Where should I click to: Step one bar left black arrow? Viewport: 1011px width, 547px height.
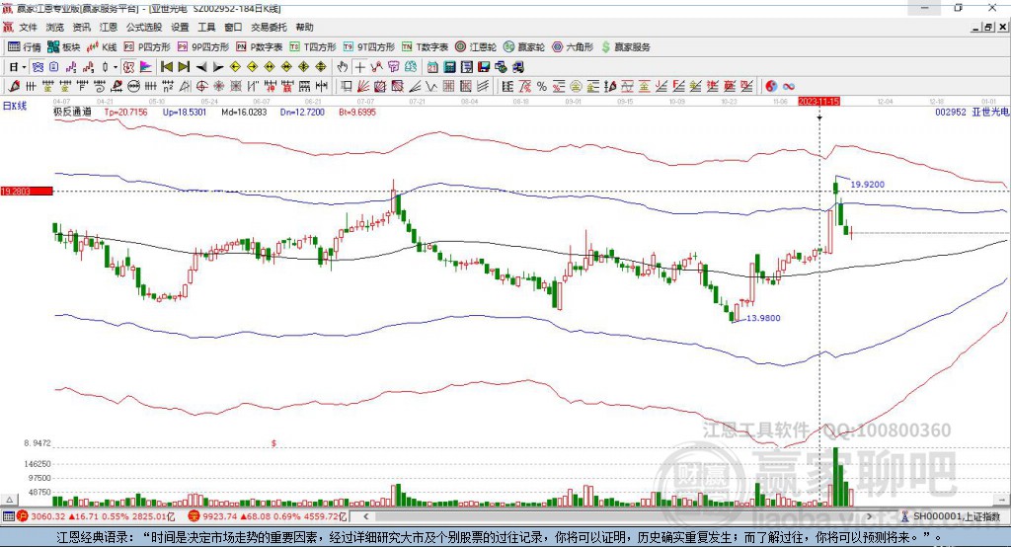(201, 67)
